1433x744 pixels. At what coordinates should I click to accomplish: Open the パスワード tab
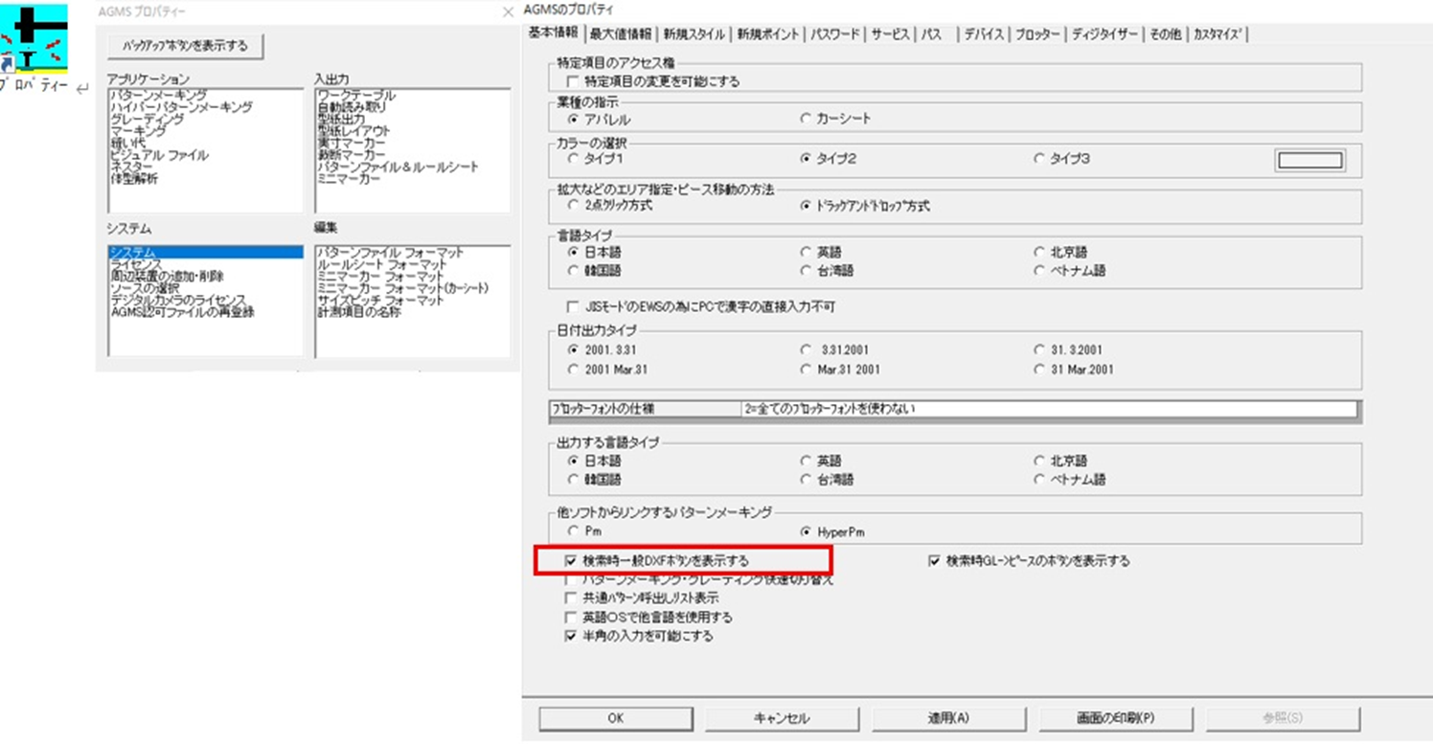tap(835, 34)
